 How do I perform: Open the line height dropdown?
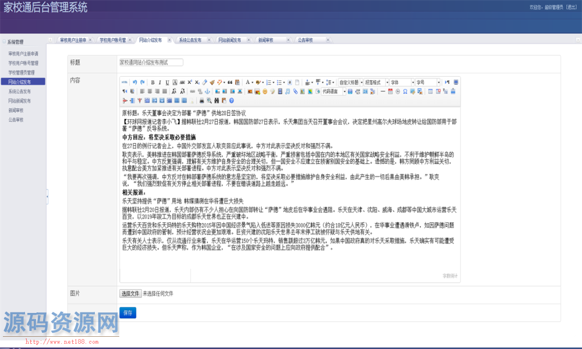[333, 83]
